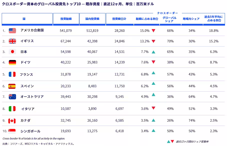The width and height of the screenshot is (227, 146).
Task: Click the Italy flag icon
Action: pyautogui.click(x=12, y=109)
